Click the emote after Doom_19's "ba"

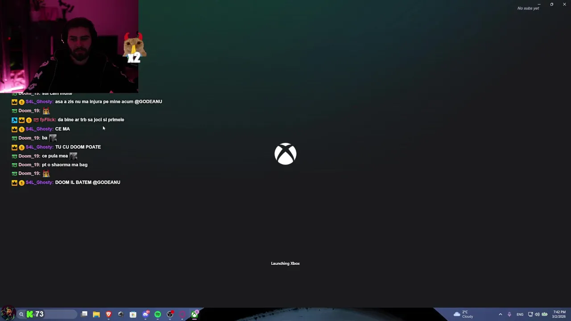point(53,138)
